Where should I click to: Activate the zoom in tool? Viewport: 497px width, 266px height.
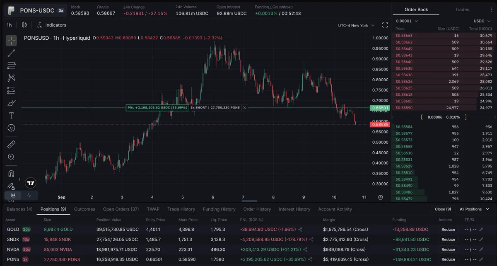click(11, 157)
